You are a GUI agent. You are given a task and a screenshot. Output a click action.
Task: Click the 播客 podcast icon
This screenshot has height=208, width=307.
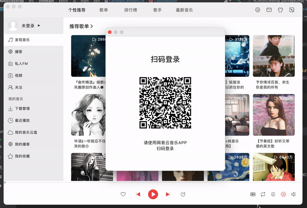point(10,52)
